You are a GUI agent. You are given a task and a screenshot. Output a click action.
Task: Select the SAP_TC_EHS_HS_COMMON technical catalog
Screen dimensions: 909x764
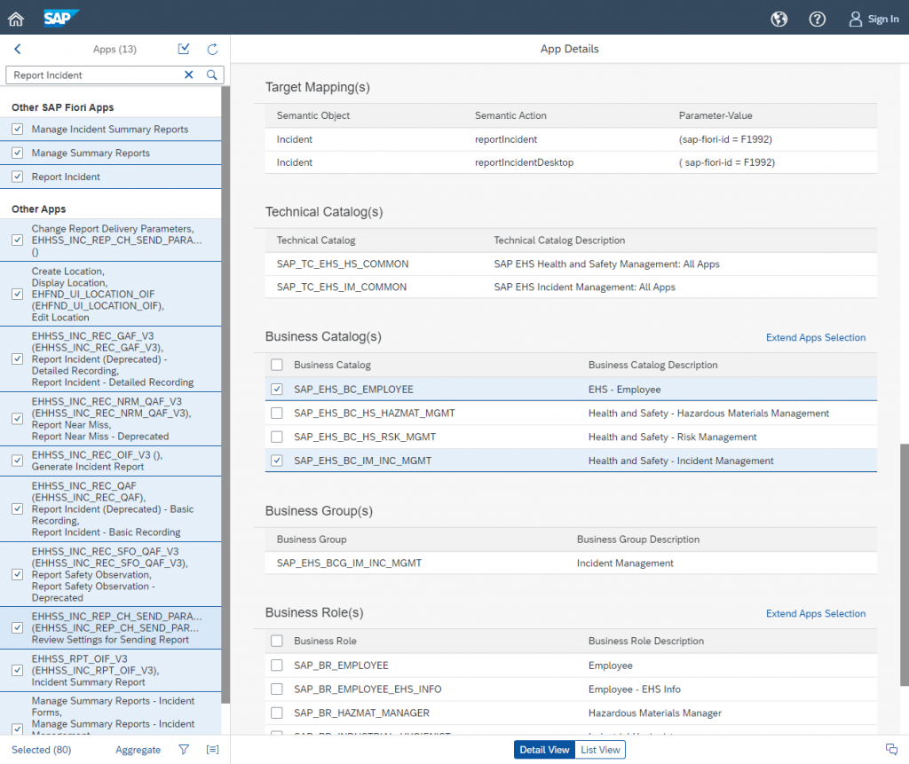tap(343, 264)
